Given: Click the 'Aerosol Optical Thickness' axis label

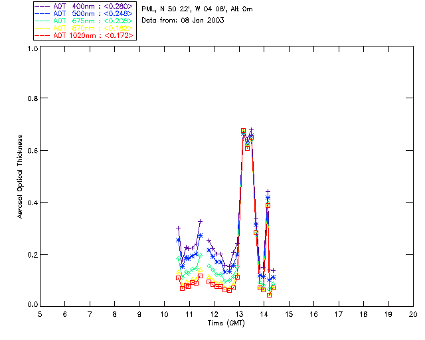Looking at the screenshot, I should point(20,177).
